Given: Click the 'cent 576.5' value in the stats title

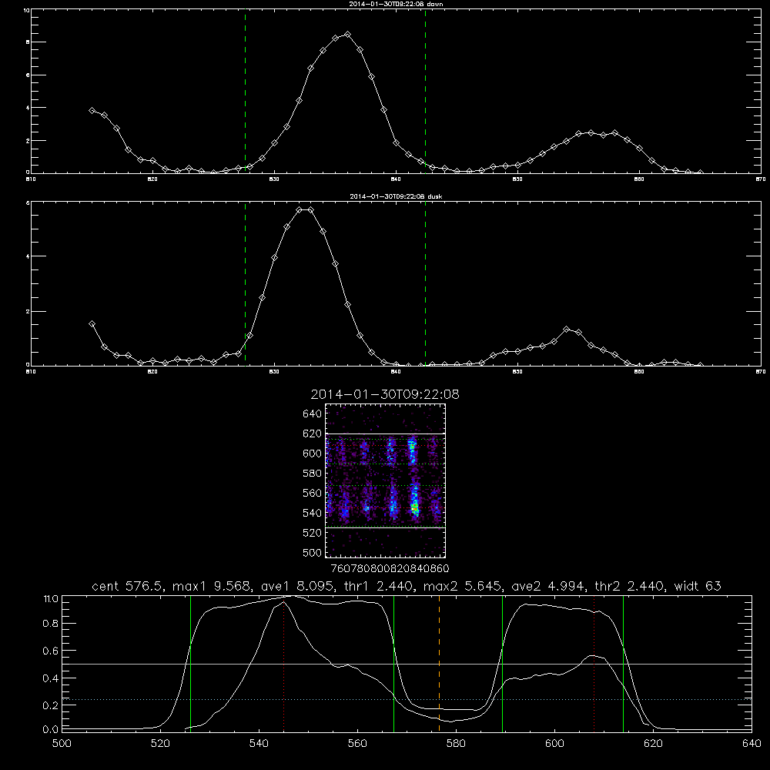Looking at the screenshot, I should click(x=126, y=586).
